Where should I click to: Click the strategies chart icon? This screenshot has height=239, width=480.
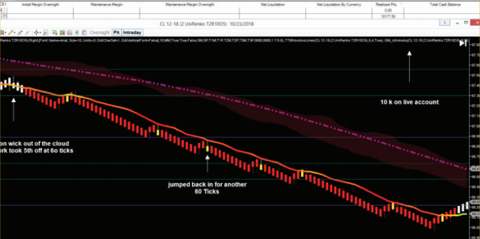tap(70, 32)
